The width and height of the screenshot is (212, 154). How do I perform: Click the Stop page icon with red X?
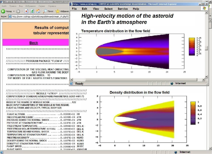(x=26, y=11)
